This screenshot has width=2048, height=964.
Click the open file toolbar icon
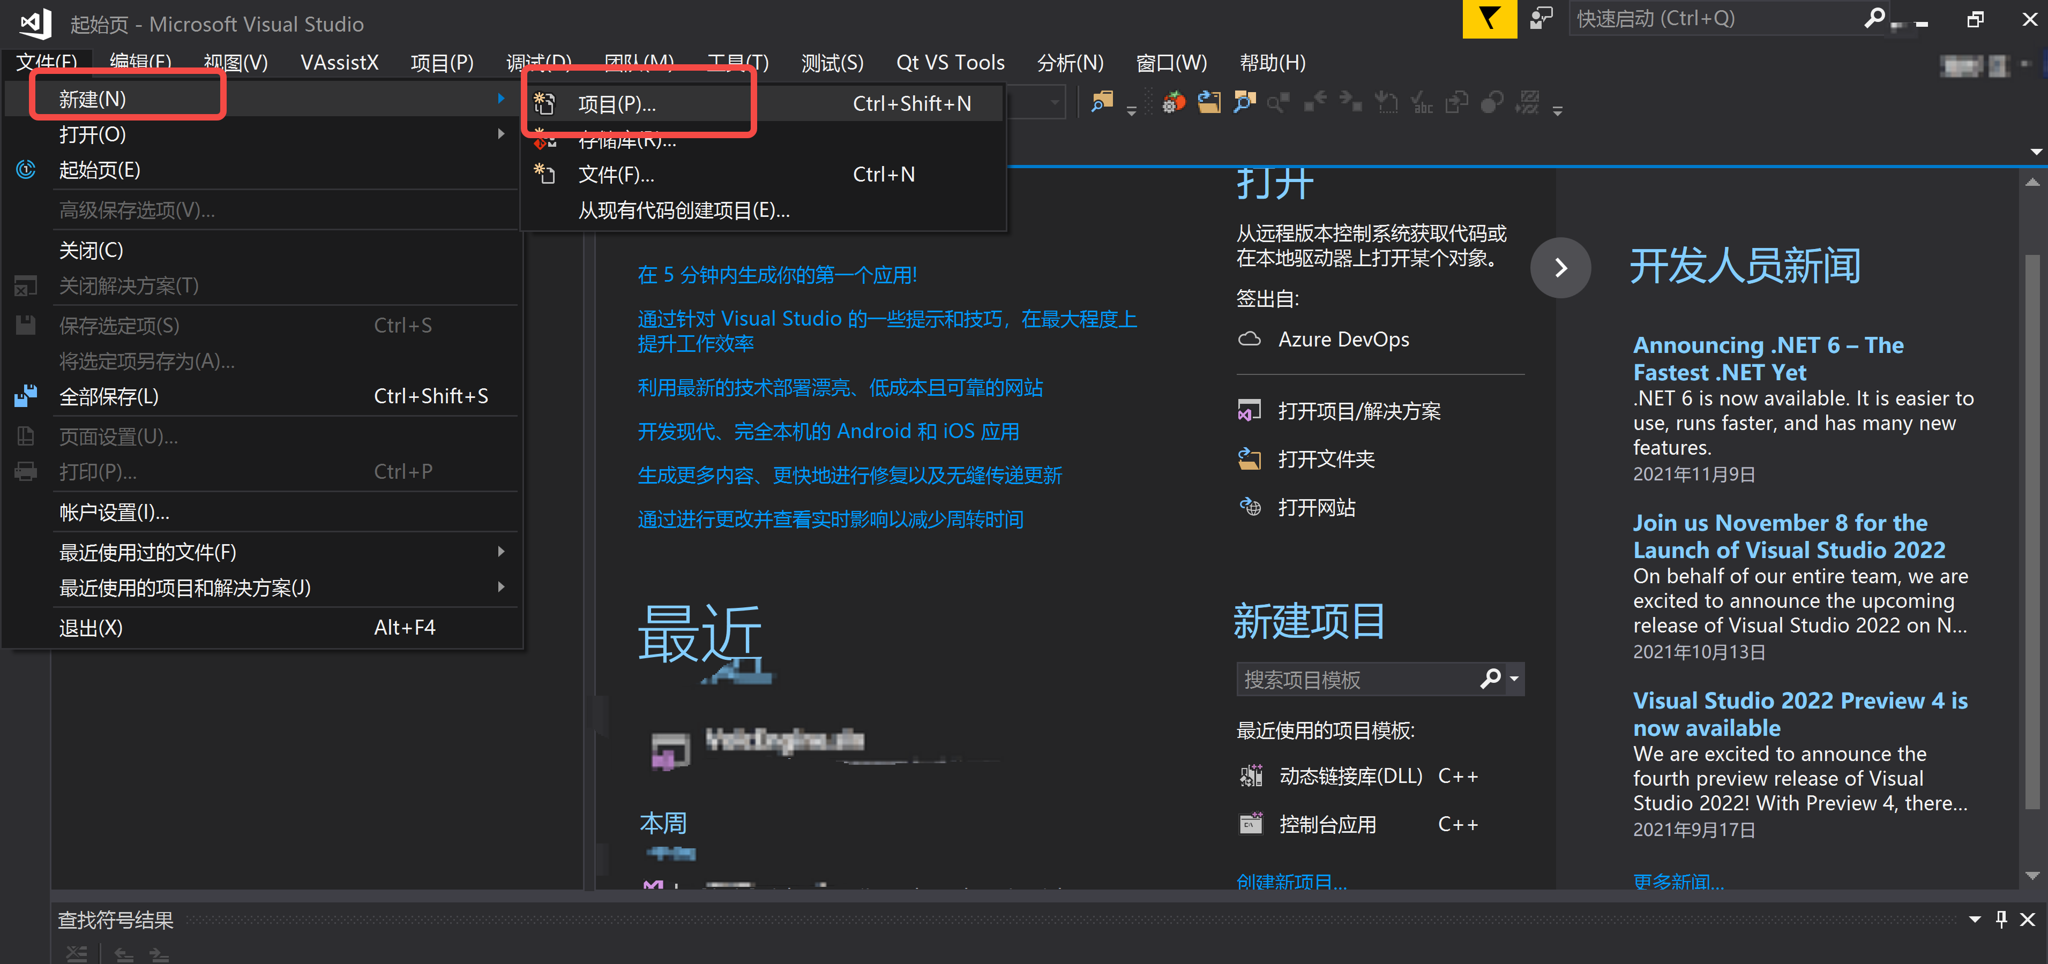point(1209,102)
